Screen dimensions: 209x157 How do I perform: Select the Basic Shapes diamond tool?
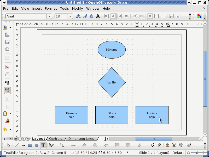click(x=84, y=145)
